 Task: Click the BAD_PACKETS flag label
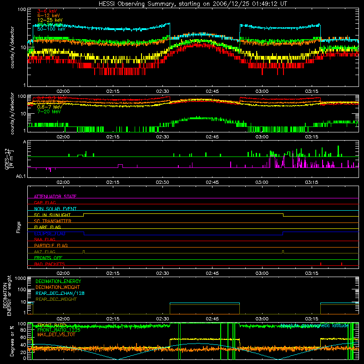pyautogui.click(x=50, y=264)
